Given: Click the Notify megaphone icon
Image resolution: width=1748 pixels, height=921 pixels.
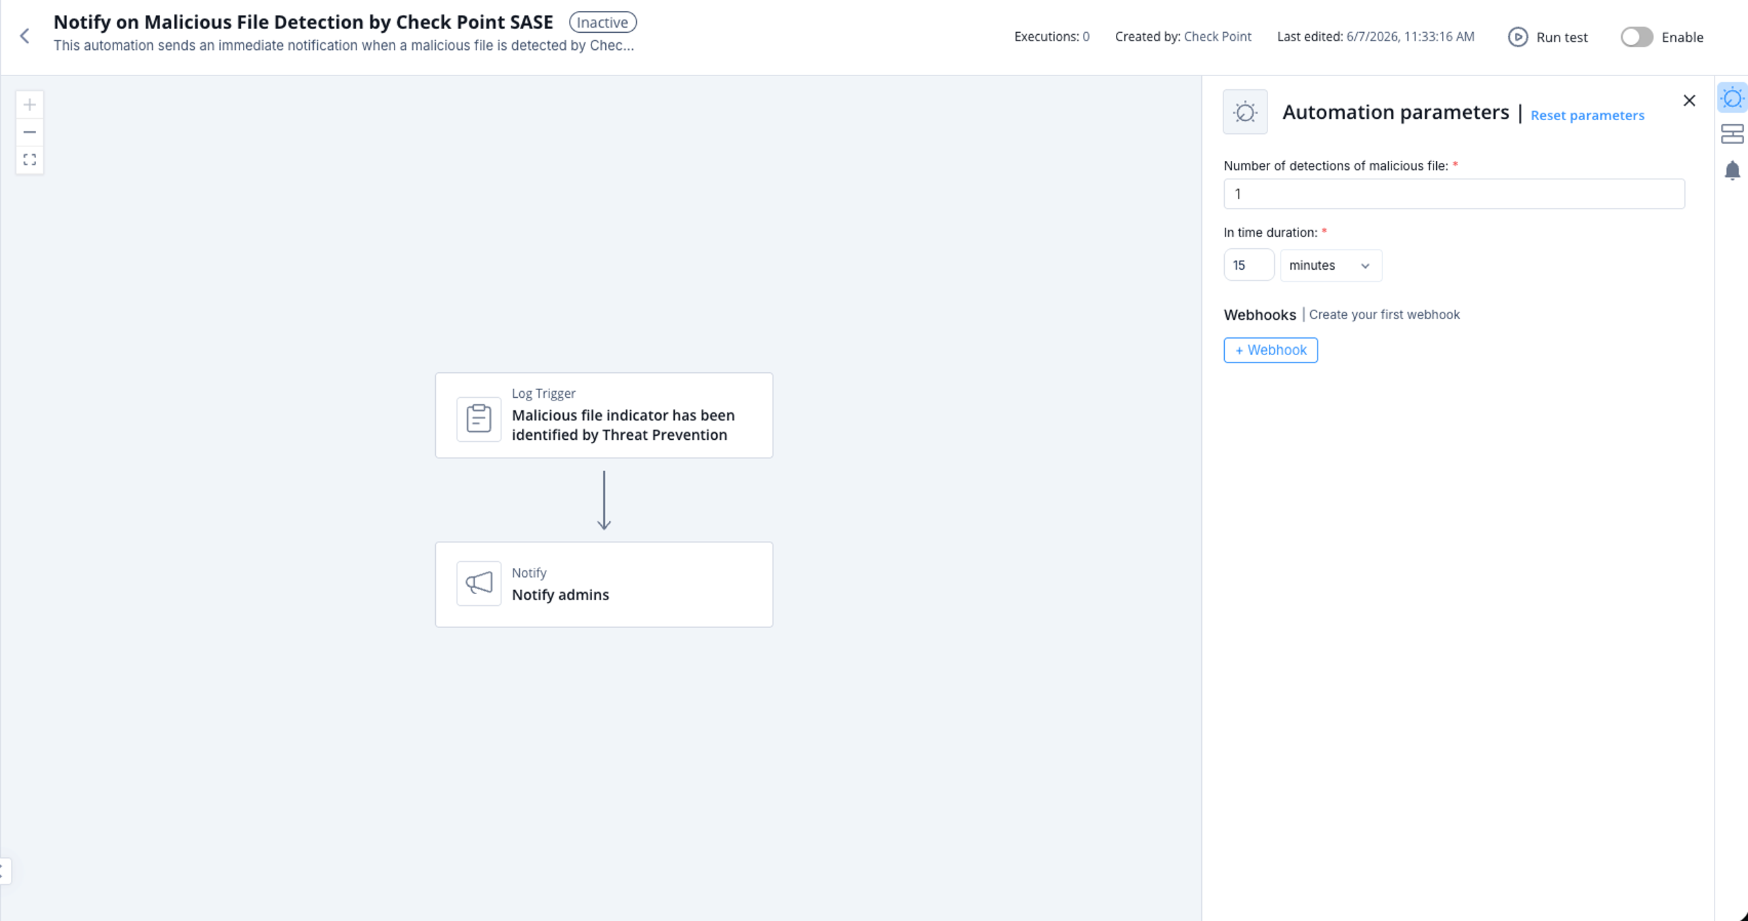Looking at the screenshot, I should [479, 583].
